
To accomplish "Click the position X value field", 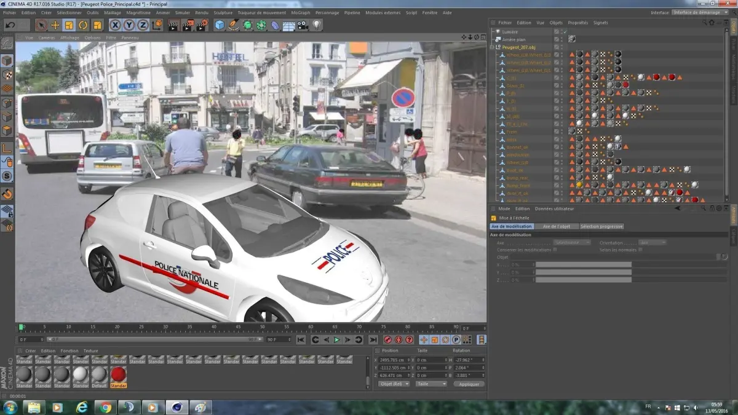I will point(394,360).
